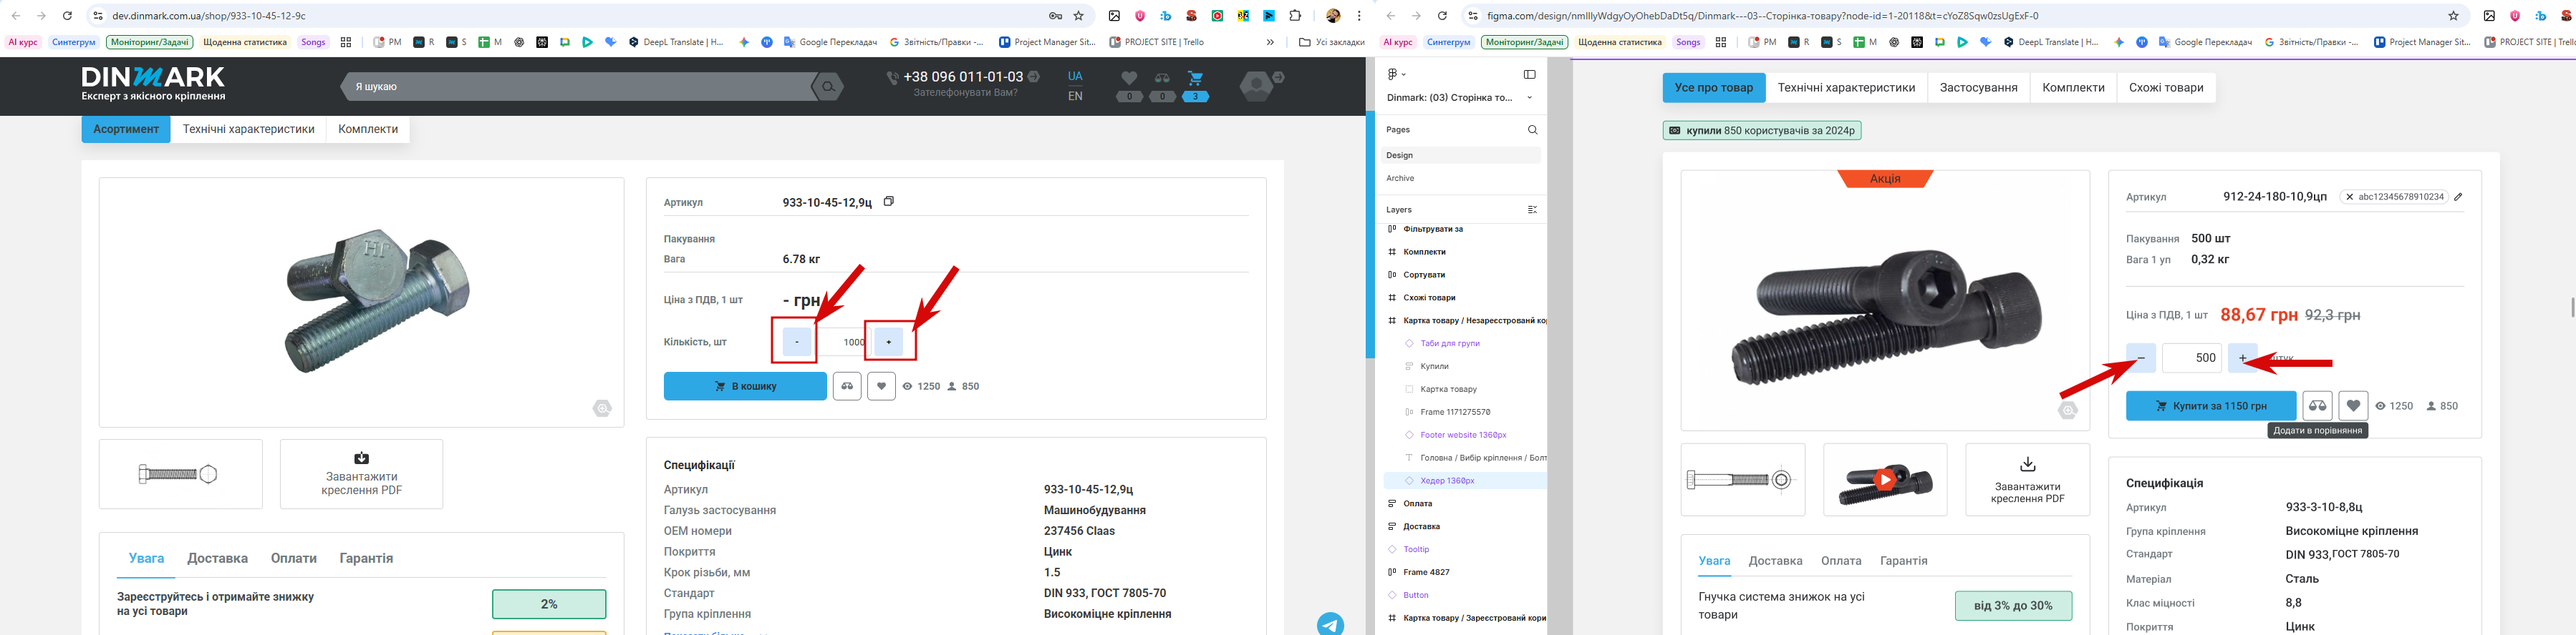
Task: Click the blue В кошику button
Action: [x=745, y=386]
